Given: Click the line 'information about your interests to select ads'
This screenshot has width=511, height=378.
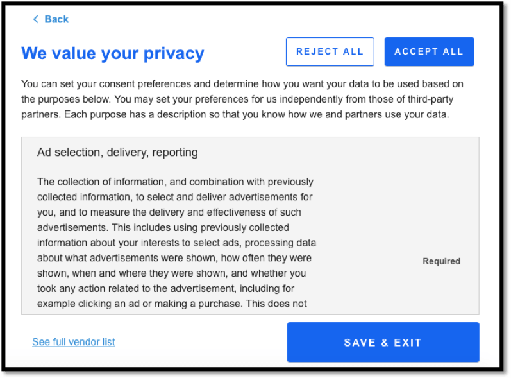Looking at the screenshot, I should (176, 243).
